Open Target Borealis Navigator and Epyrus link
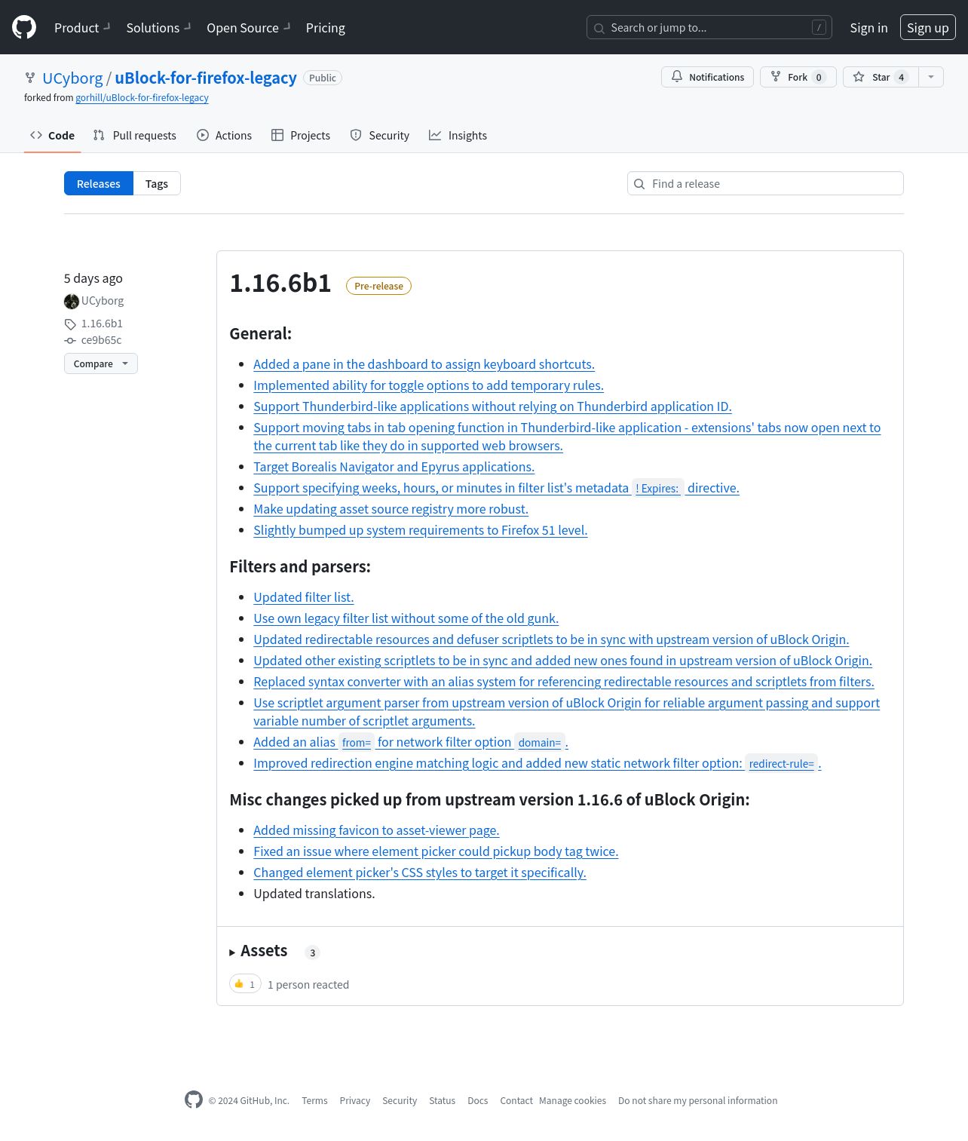This screenshot has width=968, height=1141. tap(394, 467)
